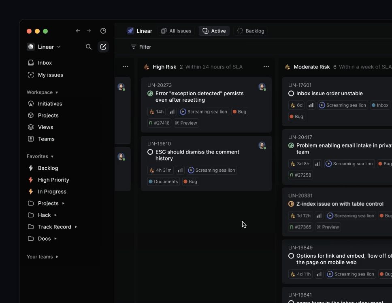Click the 6d SLA badge
Viewport: 392px width, 303px height.
(x=296, y=105)
